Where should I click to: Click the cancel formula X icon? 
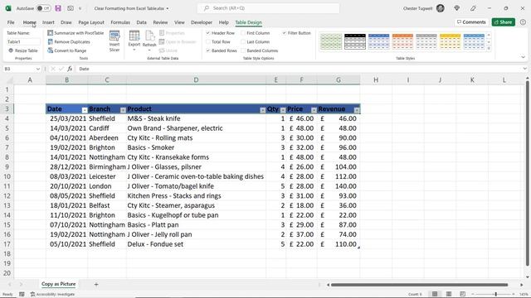[x=53, y=69]
